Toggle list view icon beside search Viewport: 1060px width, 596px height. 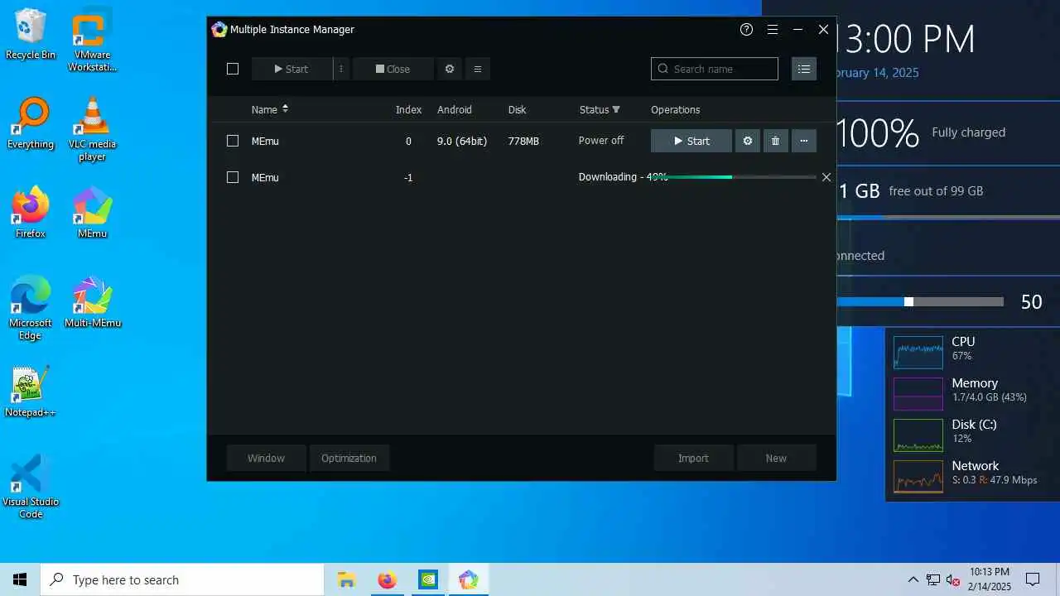pyautogui.click(x=804, y=69)
